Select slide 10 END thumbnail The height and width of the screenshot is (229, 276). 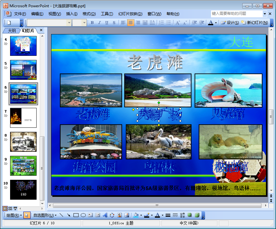pyautogui.click(x=23, y=190)
